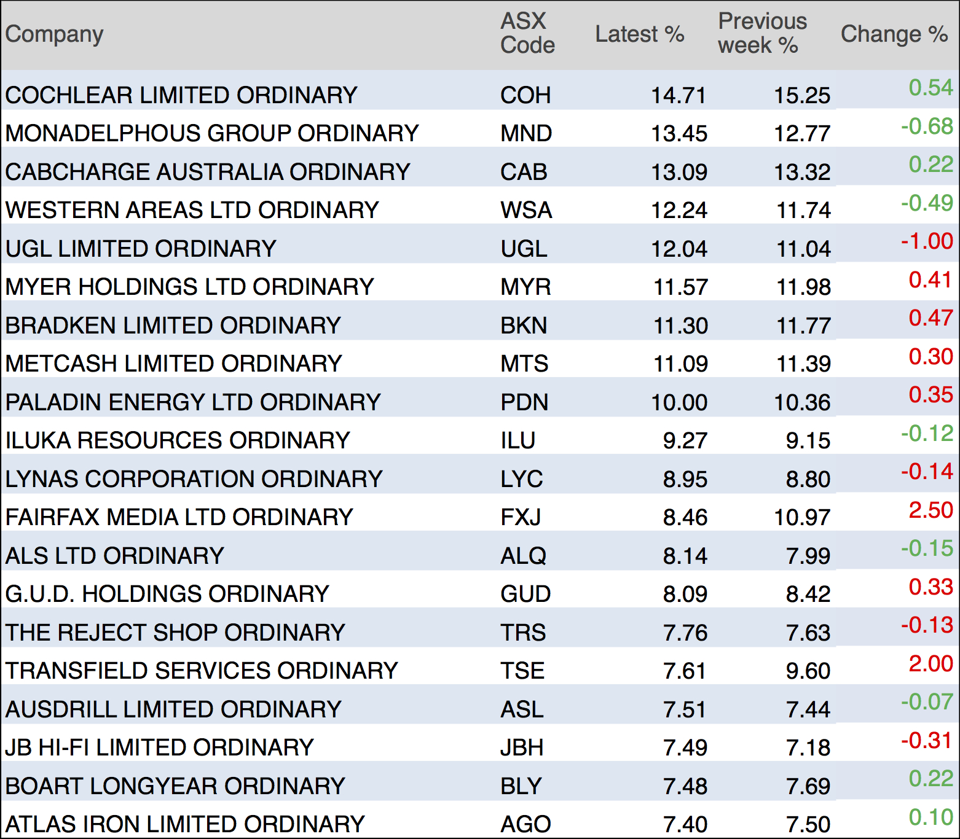This screenshot has width=960, height=839.
Task: Click UGL LIMITED's red -1.00 change value
Action: 927,241
